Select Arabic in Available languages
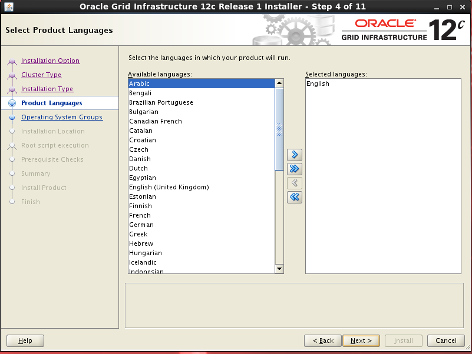472x354 pixels. [202, 84]
